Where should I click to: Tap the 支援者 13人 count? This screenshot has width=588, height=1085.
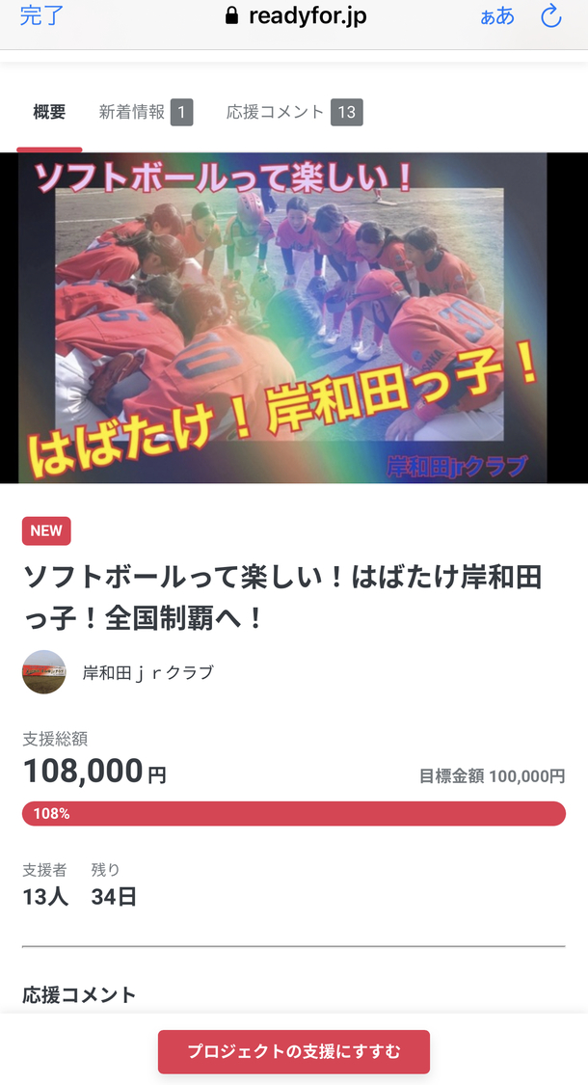pyautogui.click(x=45, y=885)
